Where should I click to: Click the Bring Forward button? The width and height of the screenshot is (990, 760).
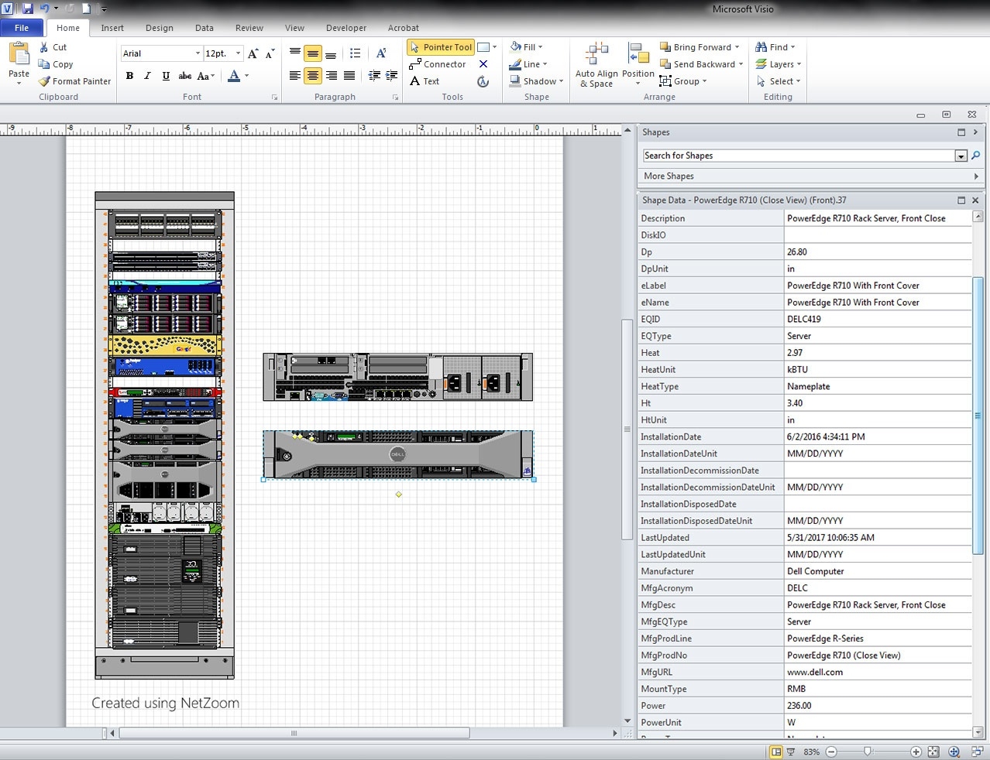(x=695, y=47)
